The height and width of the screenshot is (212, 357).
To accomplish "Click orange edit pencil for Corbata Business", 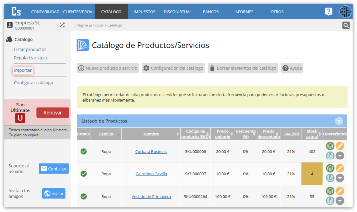I will point(340,146).
